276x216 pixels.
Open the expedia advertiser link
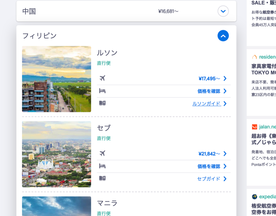(x=268, y=197)
